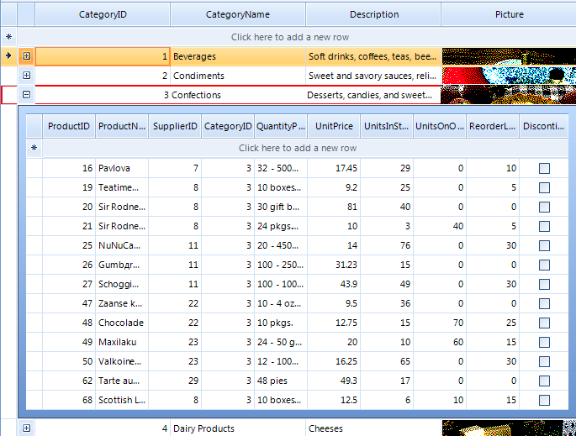This screenshot has height=436, width=576.
Task: Sort by QuantityPerUnit column header
Action: pyautogui.click(x=281, y=126)
